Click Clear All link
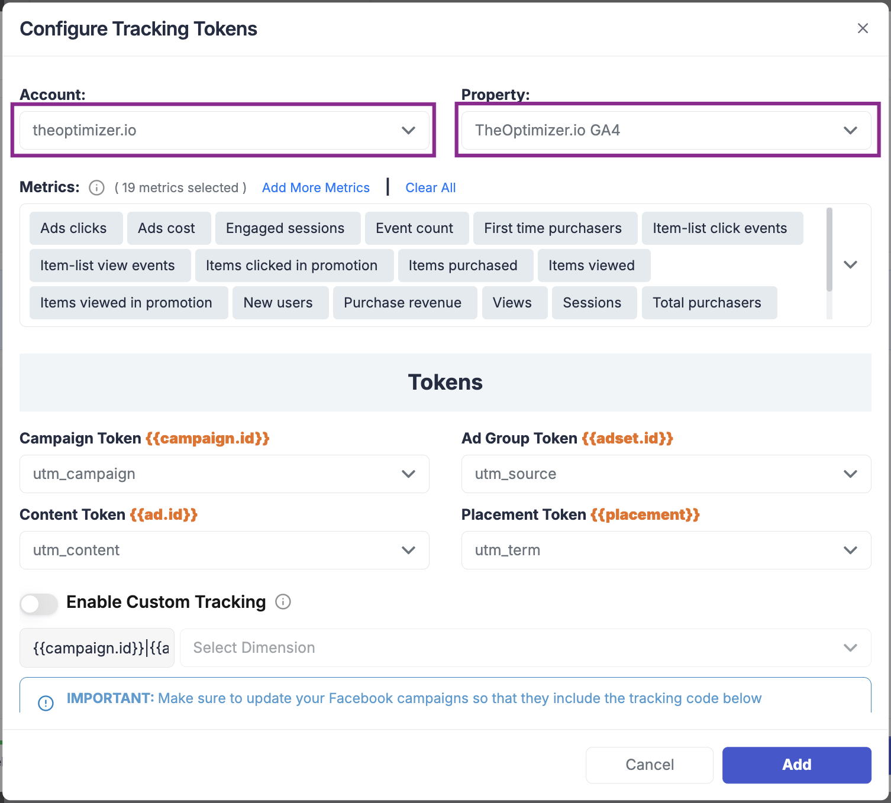Screen dimensions: 891x803 tap(430, 187)
